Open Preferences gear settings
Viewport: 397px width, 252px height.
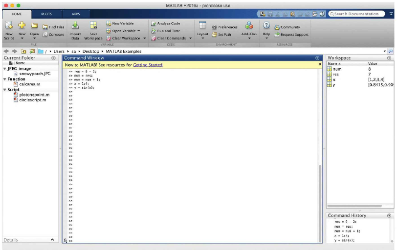pyautogui.click(x=224, y=27)
